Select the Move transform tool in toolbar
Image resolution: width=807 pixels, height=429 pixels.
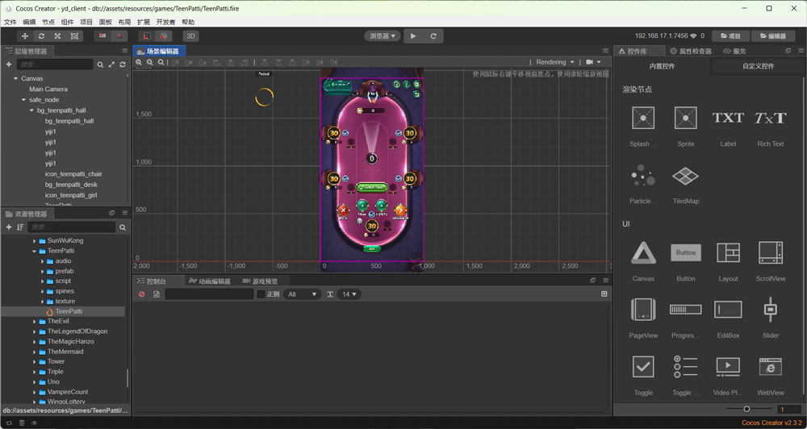coord(25,36)
